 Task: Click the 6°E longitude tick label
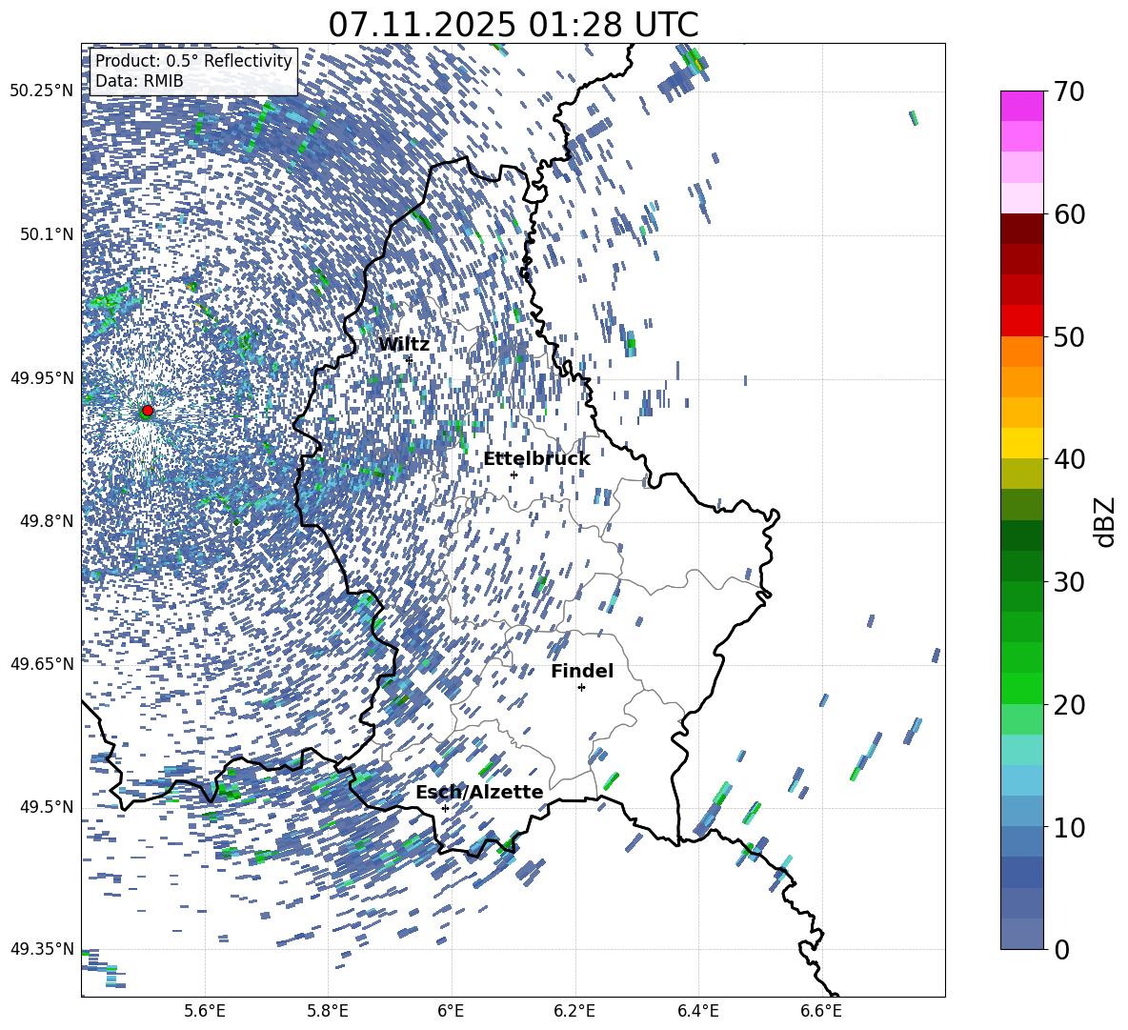point(451,1011)
